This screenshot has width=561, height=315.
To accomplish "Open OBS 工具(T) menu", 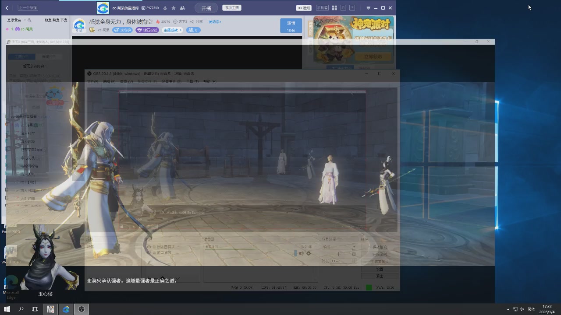I will click(192, 82).
